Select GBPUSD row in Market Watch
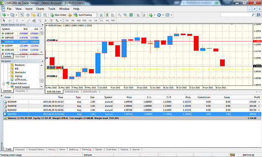 (20, 38)
